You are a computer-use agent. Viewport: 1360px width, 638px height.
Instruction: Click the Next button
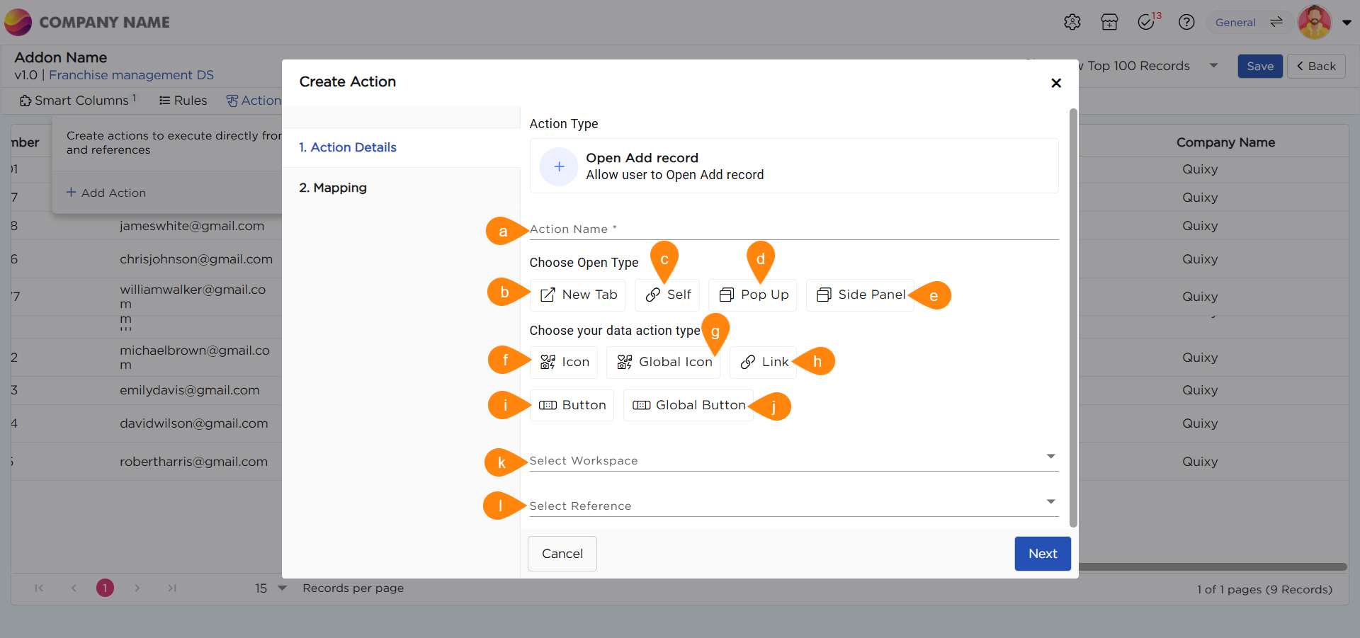[x=1042, y=554]
